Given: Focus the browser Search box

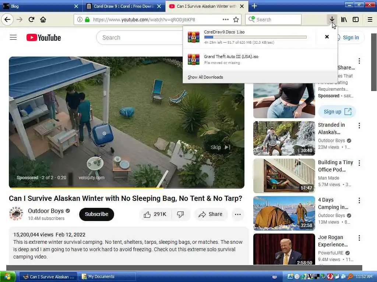Looking at the screenshot, I should coord(274,20).
